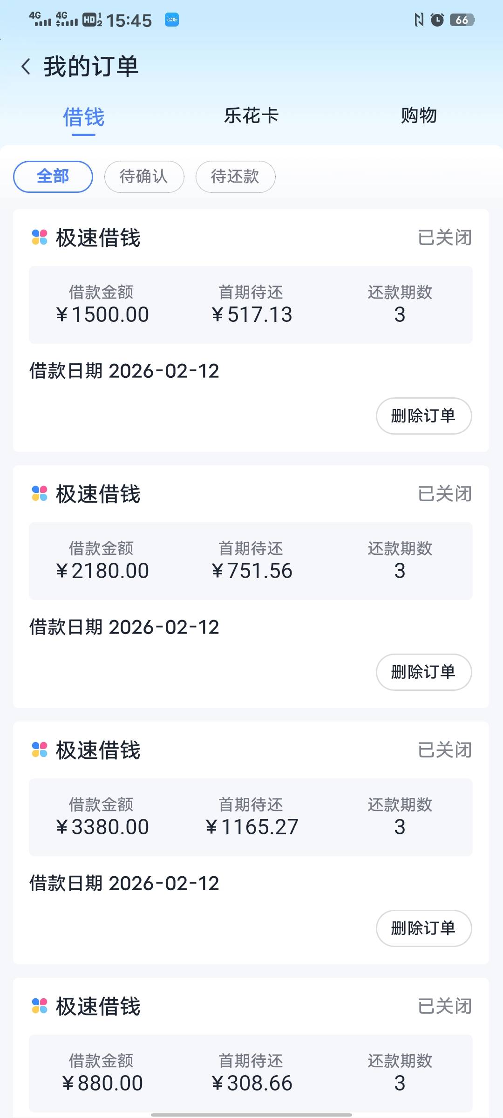Open the ¥880.00 极速借钱 order card
Screen dimensions: 503x1118
coord(251,1048)
